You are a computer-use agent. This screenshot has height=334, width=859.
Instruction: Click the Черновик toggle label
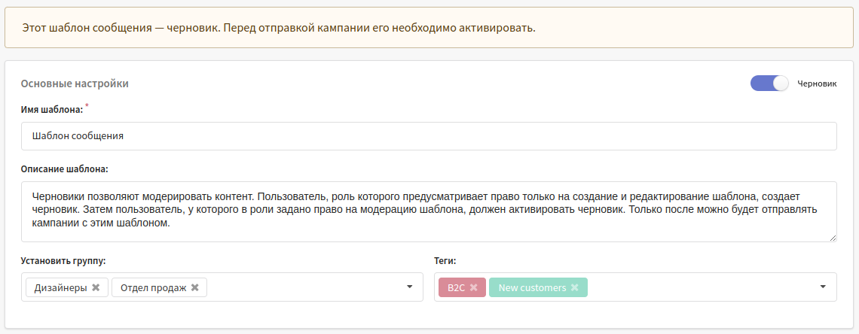pyautogui.click(x=817, y=83)
